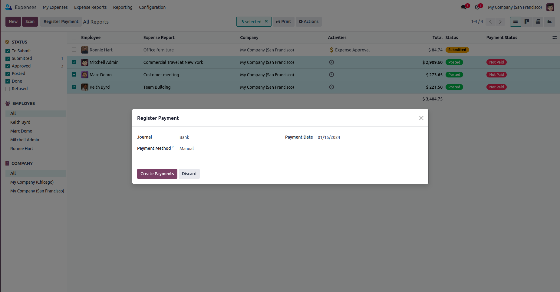Click the Commercial Travel at New York cell
This screenshot has height=292, width=560.
[173, 62]
